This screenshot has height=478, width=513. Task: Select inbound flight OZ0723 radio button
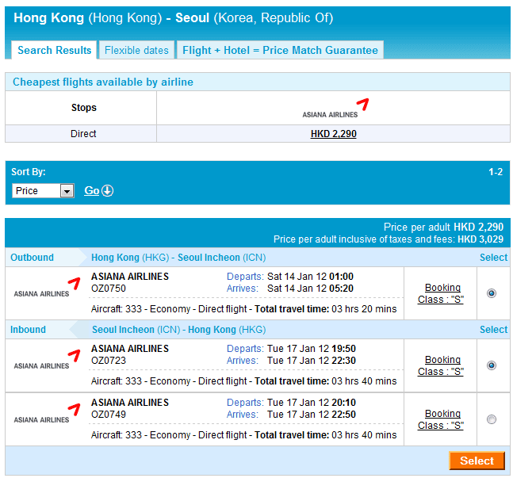point(492,365)
